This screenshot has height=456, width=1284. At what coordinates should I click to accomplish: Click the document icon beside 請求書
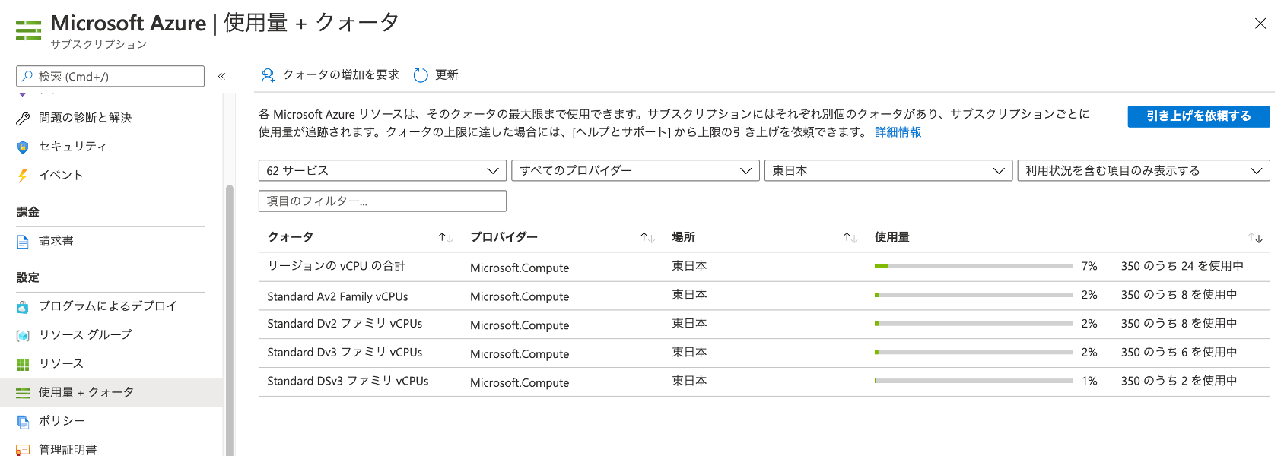[23, 241]
